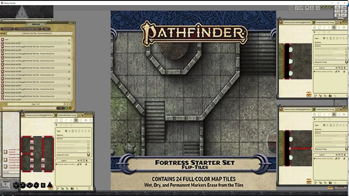Viewport: 349px width, 196px height.
Task: Go to next page in Images list
Action: coord(66,104)
